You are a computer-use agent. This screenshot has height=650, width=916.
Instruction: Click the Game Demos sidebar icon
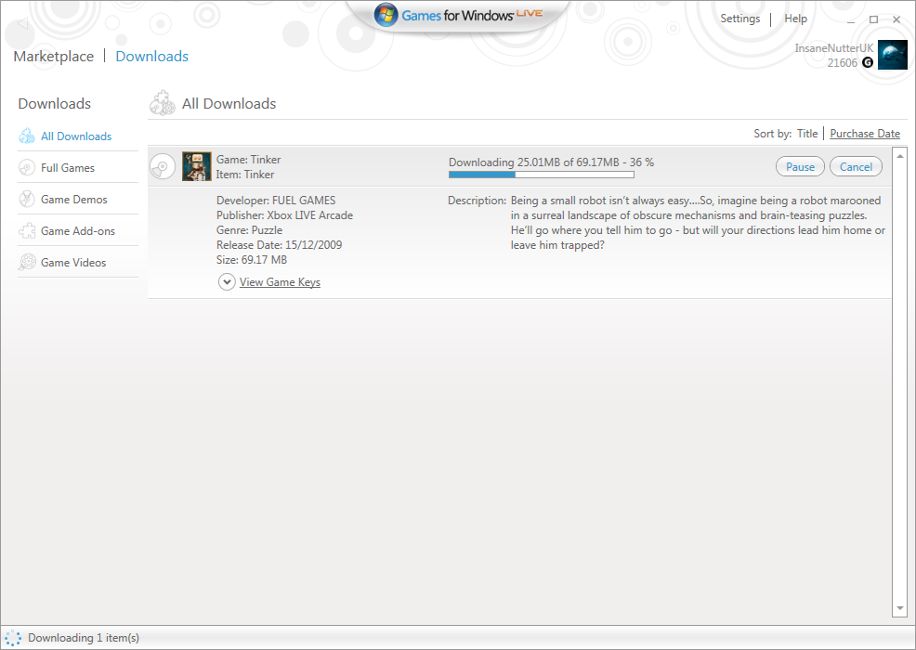(27, 199)
